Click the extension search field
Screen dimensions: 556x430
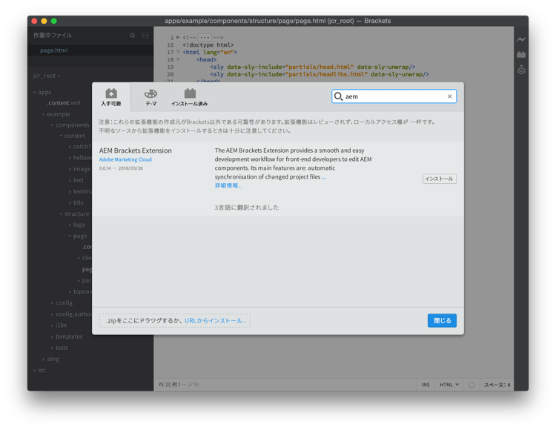[x=394, y=96]
